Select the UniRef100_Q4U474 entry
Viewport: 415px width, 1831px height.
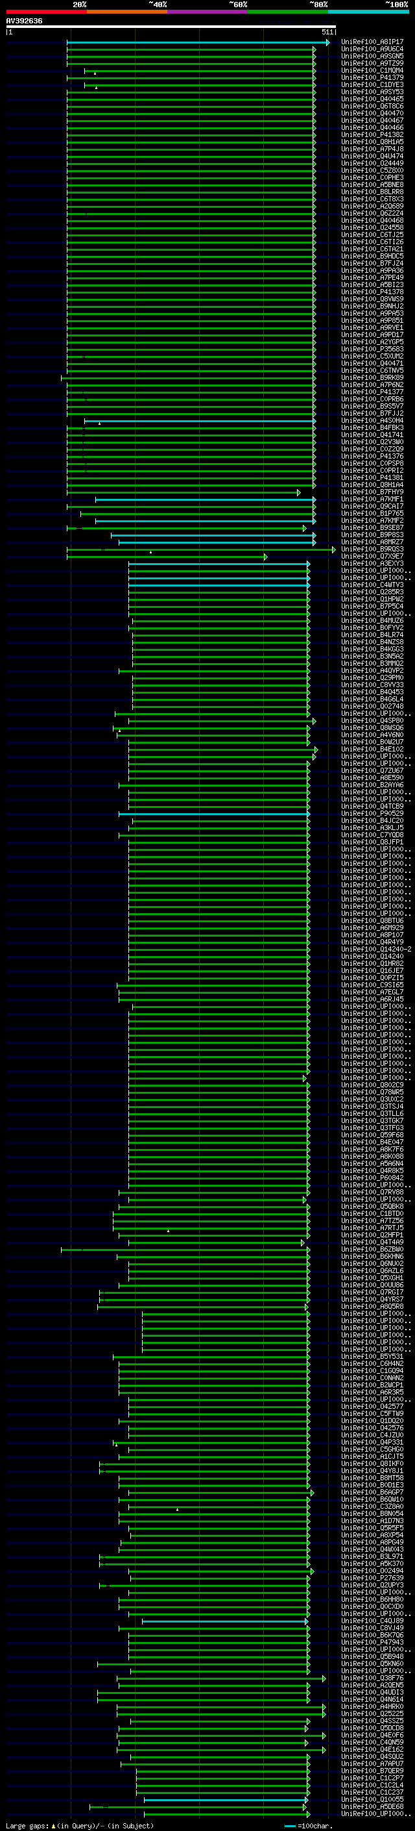click(372, 156)
